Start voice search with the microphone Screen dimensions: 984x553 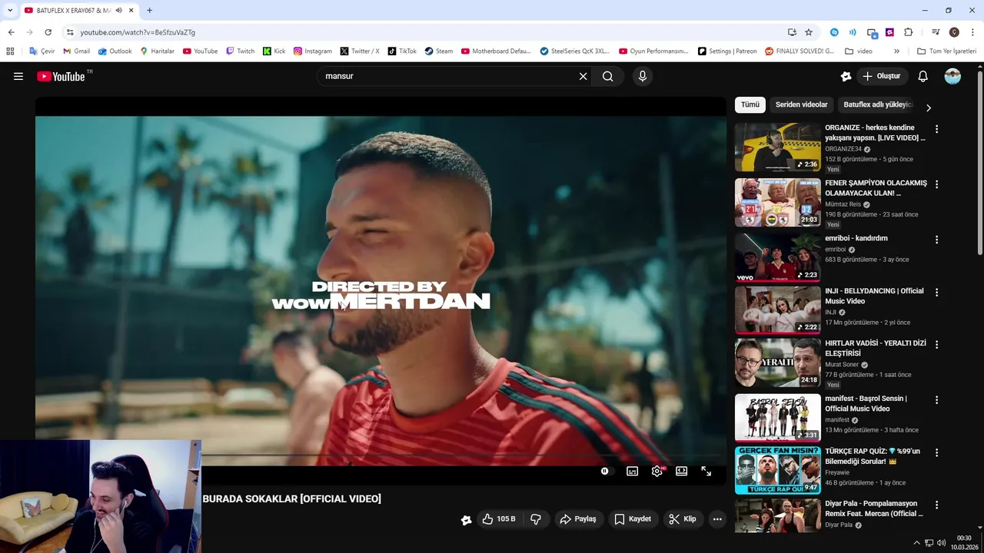click(643, 76)
